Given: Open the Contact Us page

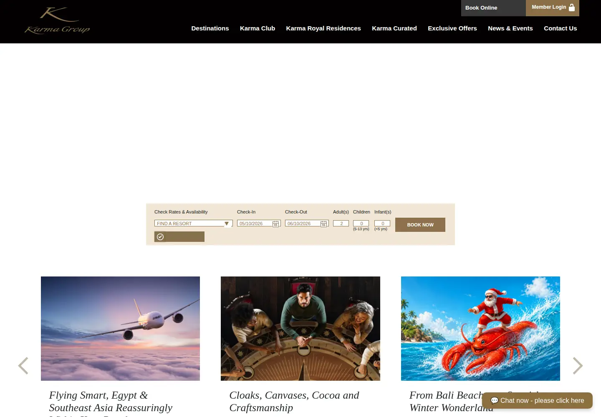Looking at the screenshot, I should [x=561, y=28].
